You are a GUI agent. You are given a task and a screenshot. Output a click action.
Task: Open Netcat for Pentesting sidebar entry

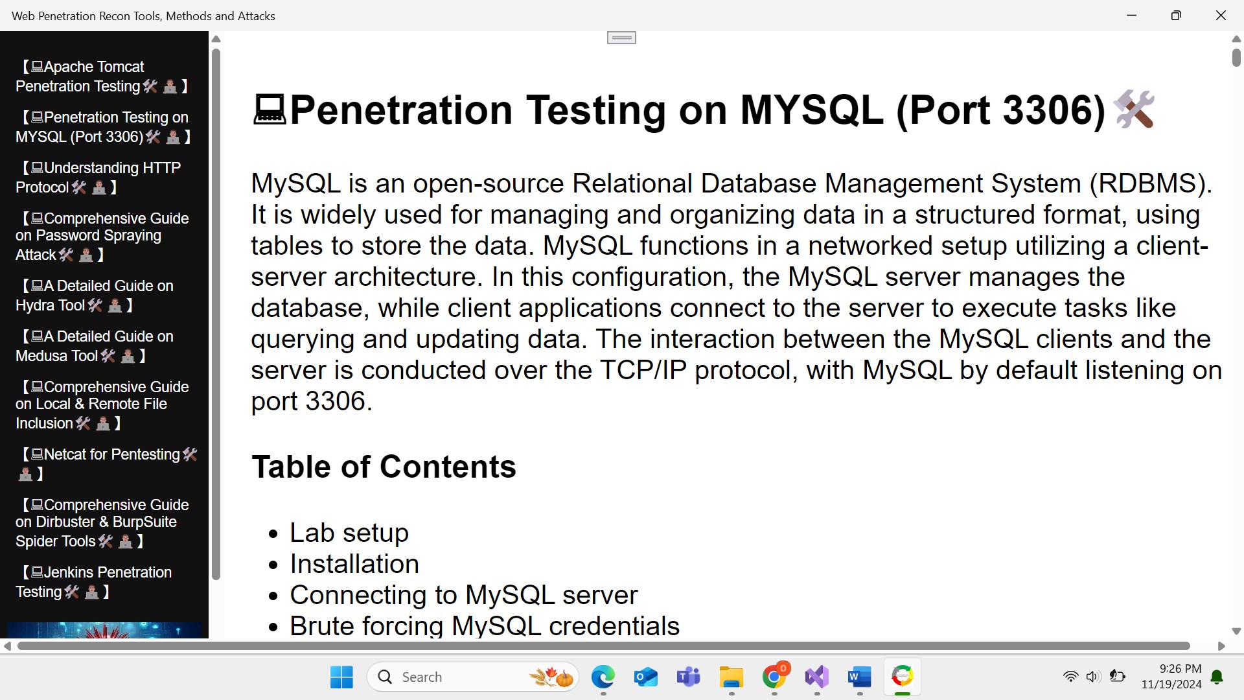coord(107,463)
